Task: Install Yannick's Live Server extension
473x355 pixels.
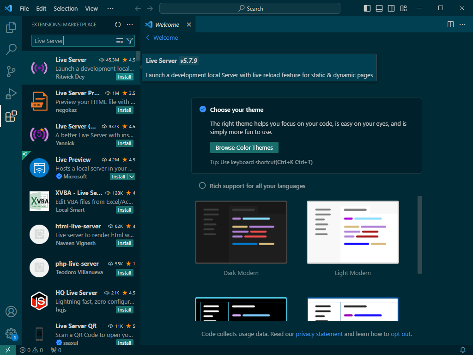Action: point(125,143)
